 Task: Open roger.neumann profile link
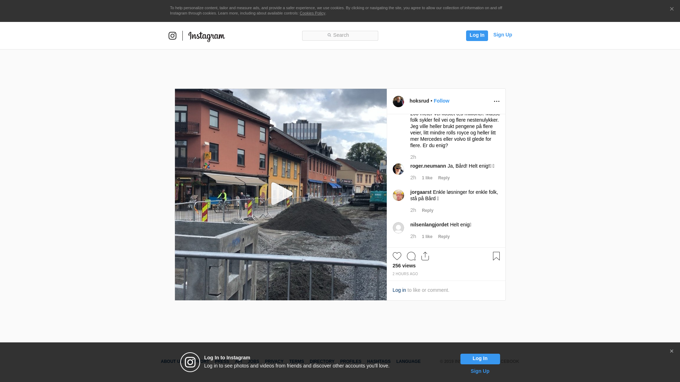click(x=428, y=166)
